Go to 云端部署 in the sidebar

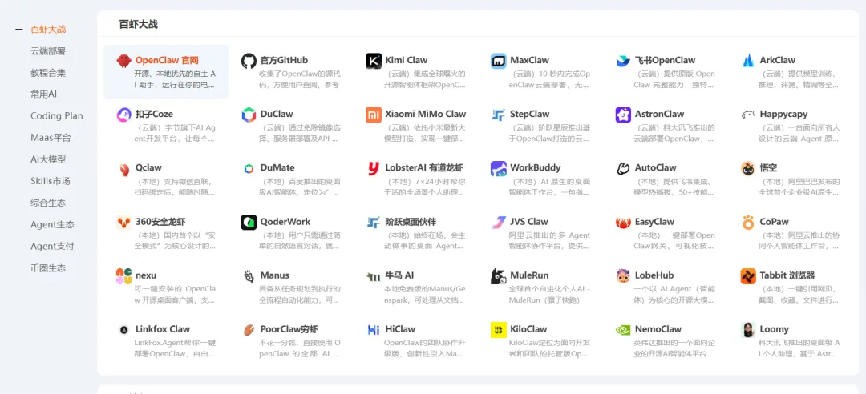click(x=48, y=50)
